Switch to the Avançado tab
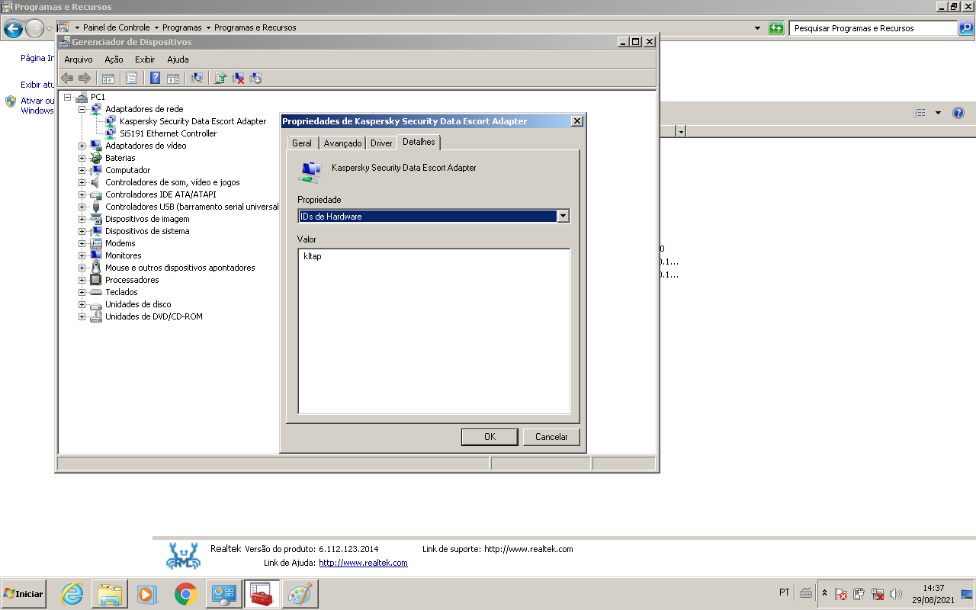 pos(342,143)
